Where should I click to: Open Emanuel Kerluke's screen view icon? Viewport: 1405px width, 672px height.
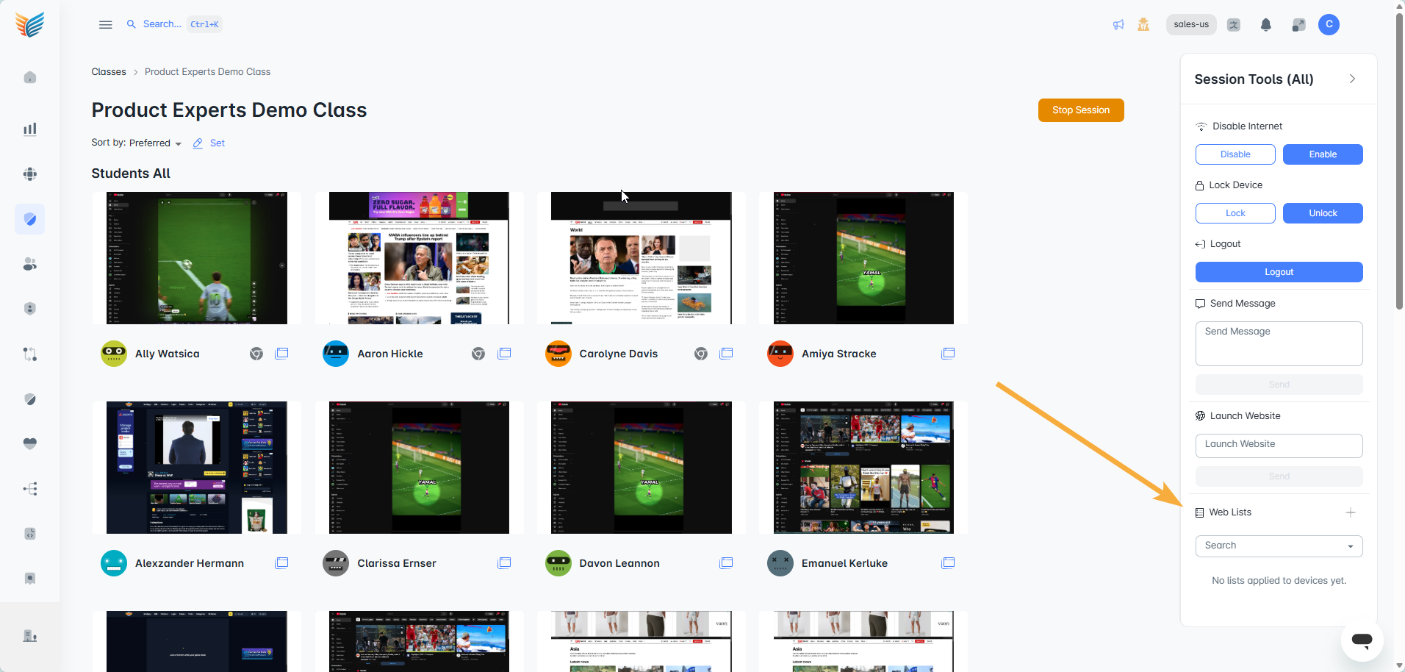948,563
